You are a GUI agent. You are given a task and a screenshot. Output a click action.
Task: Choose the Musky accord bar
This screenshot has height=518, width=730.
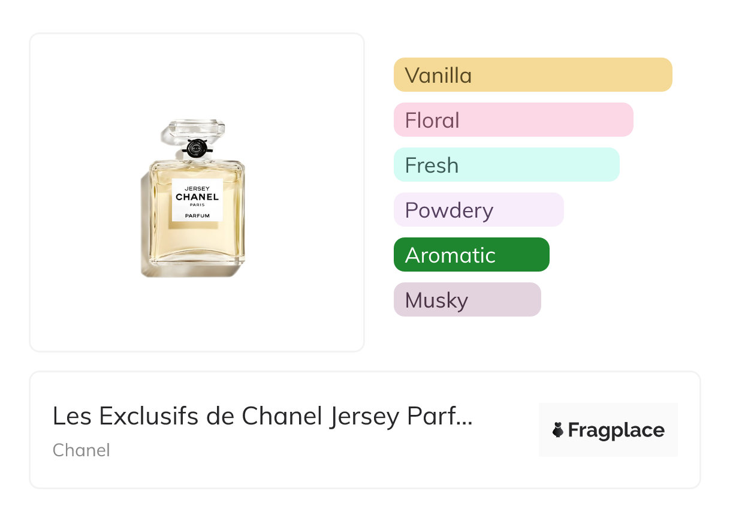[x=467, y=300]
